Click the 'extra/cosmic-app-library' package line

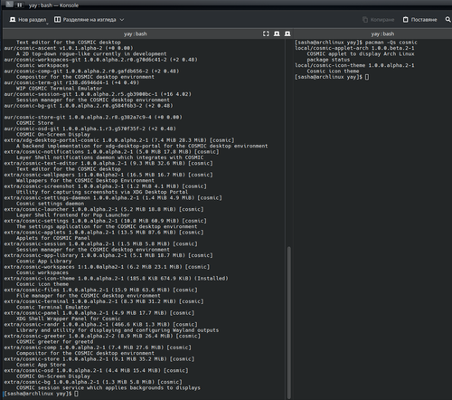[x=108, y=255]
